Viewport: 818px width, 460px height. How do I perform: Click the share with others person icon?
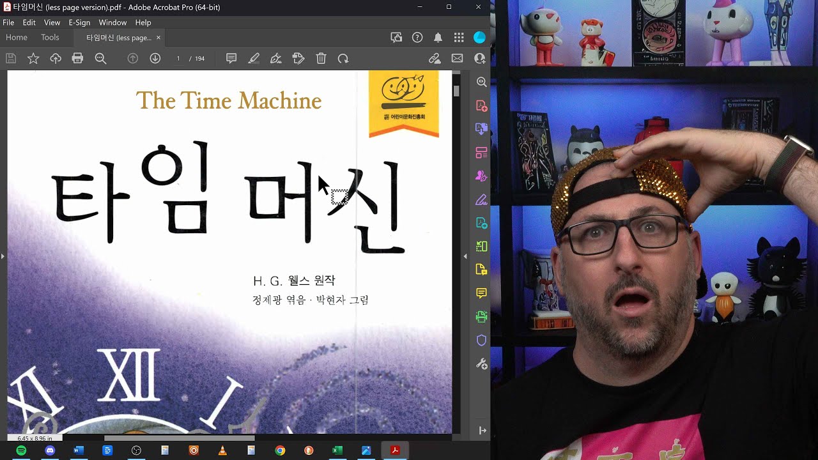coord(479,59)
